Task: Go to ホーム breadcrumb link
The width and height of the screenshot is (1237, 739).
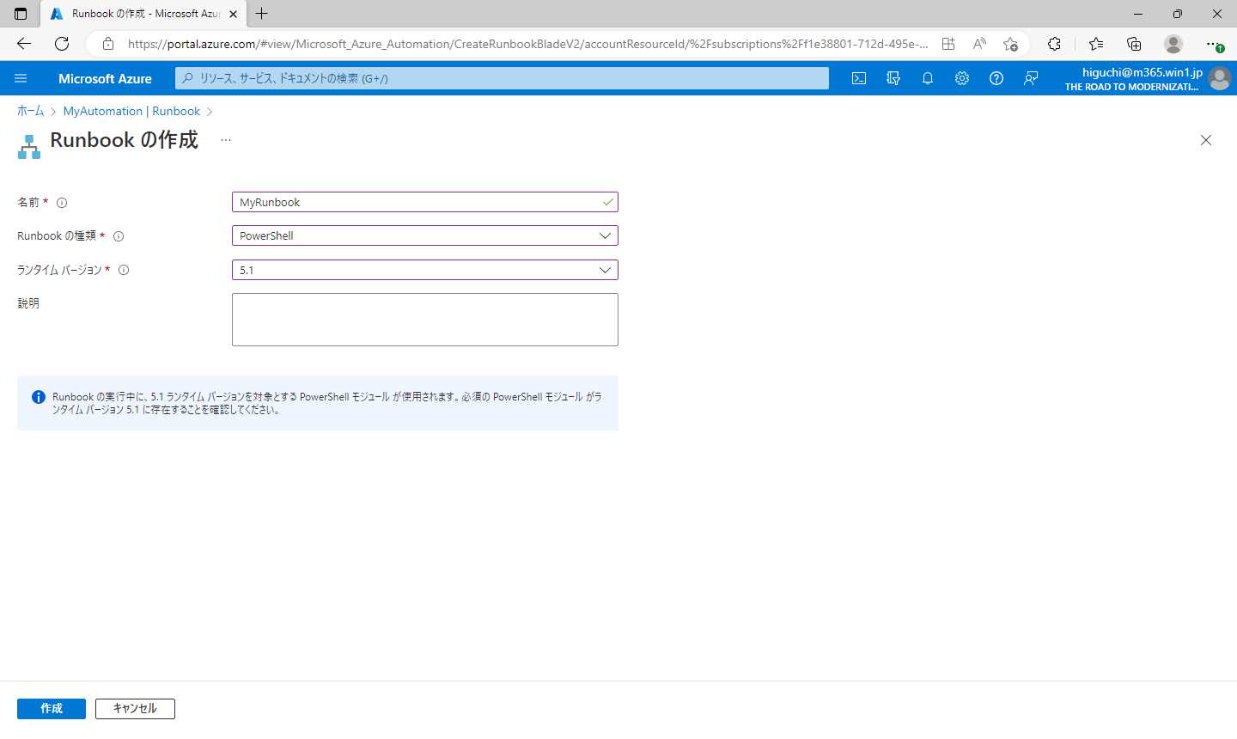Action: 30,111
